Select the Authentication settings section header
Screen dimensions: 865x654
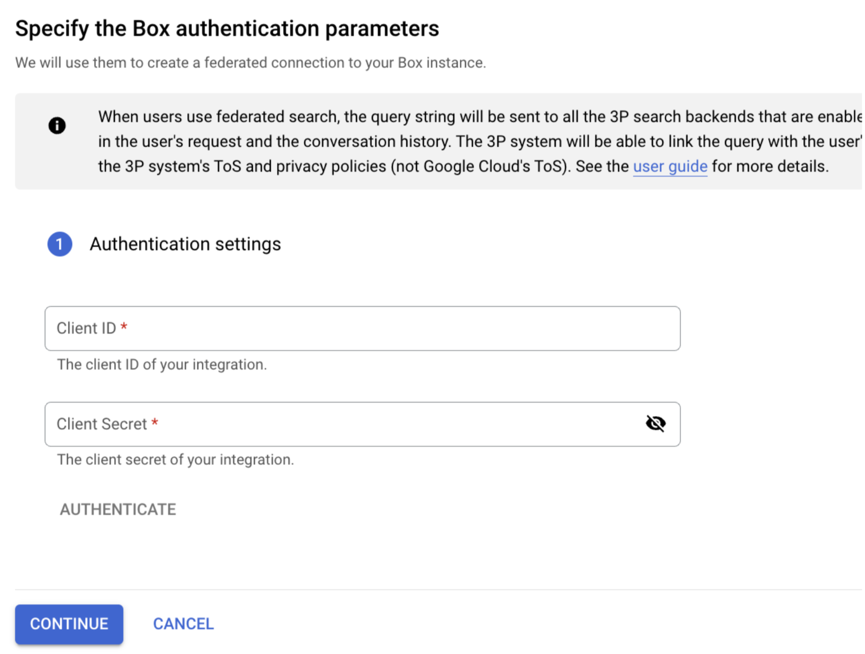pyautogui.click(x=185, y=244)
